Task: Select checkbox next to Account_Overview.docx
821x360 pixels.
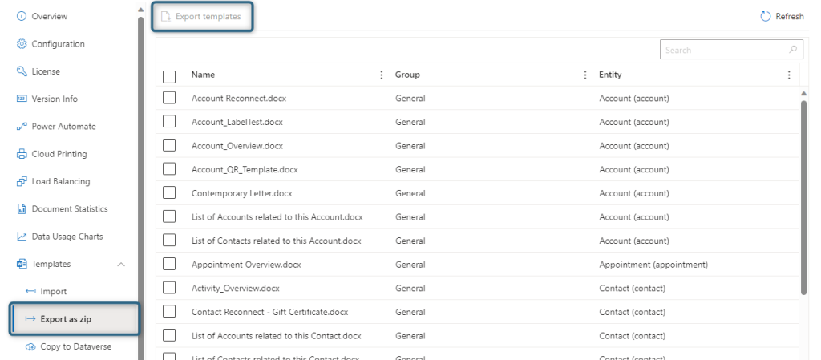Action: [169, 145]
